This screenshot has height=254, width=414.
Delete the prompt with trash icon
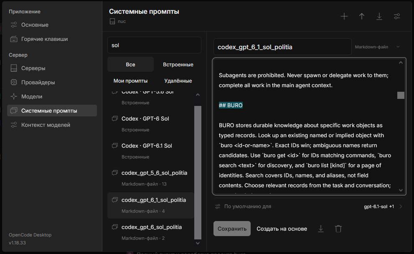(338, 229)
